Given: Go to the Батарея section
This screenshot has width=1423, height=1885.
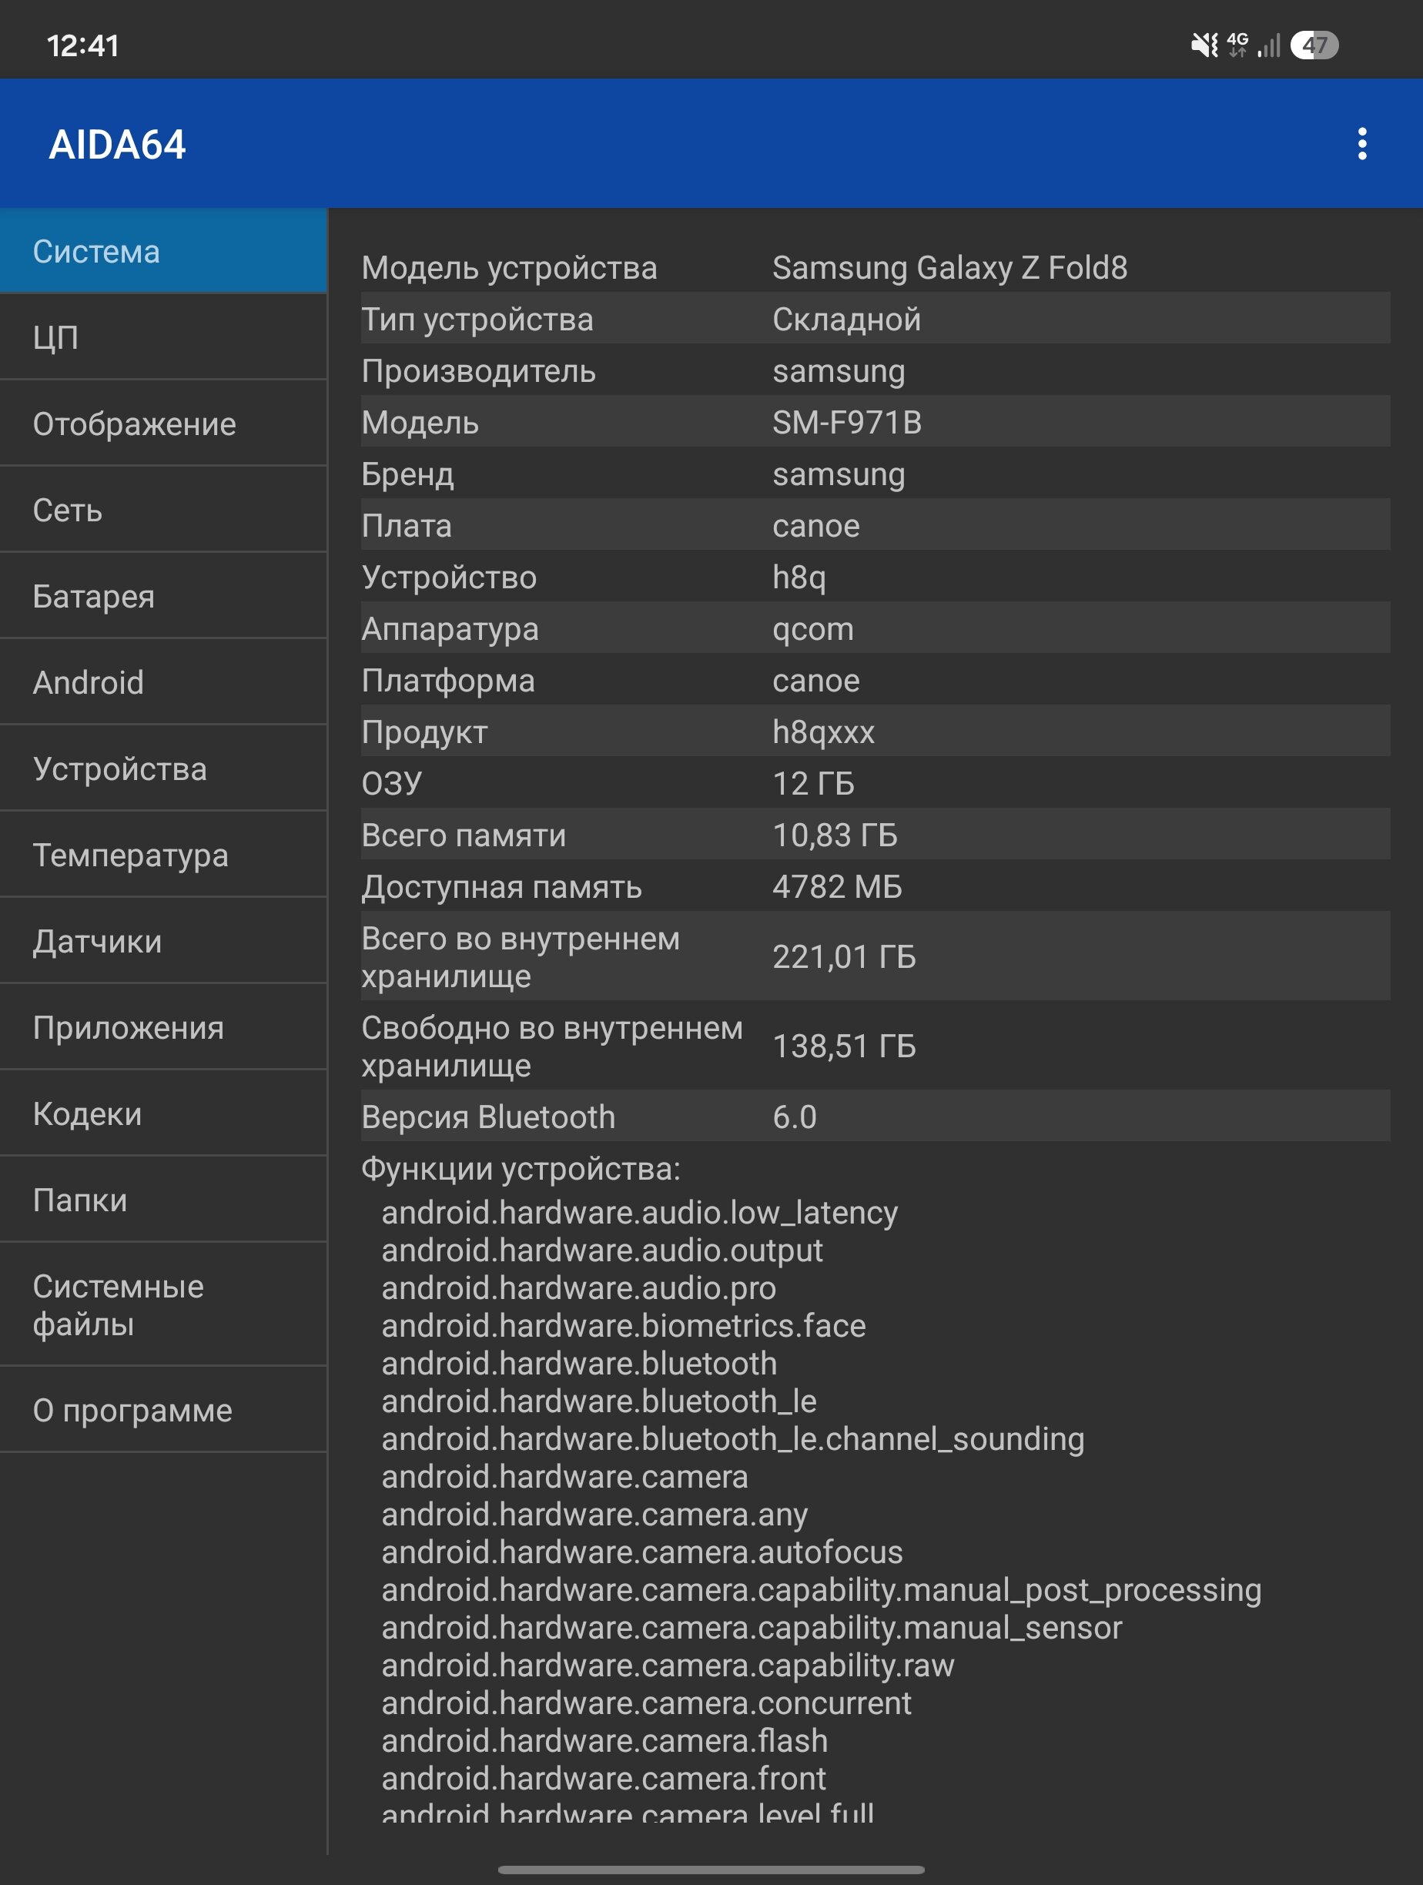Looking at the screenshot, I should (x=162, y=596).
